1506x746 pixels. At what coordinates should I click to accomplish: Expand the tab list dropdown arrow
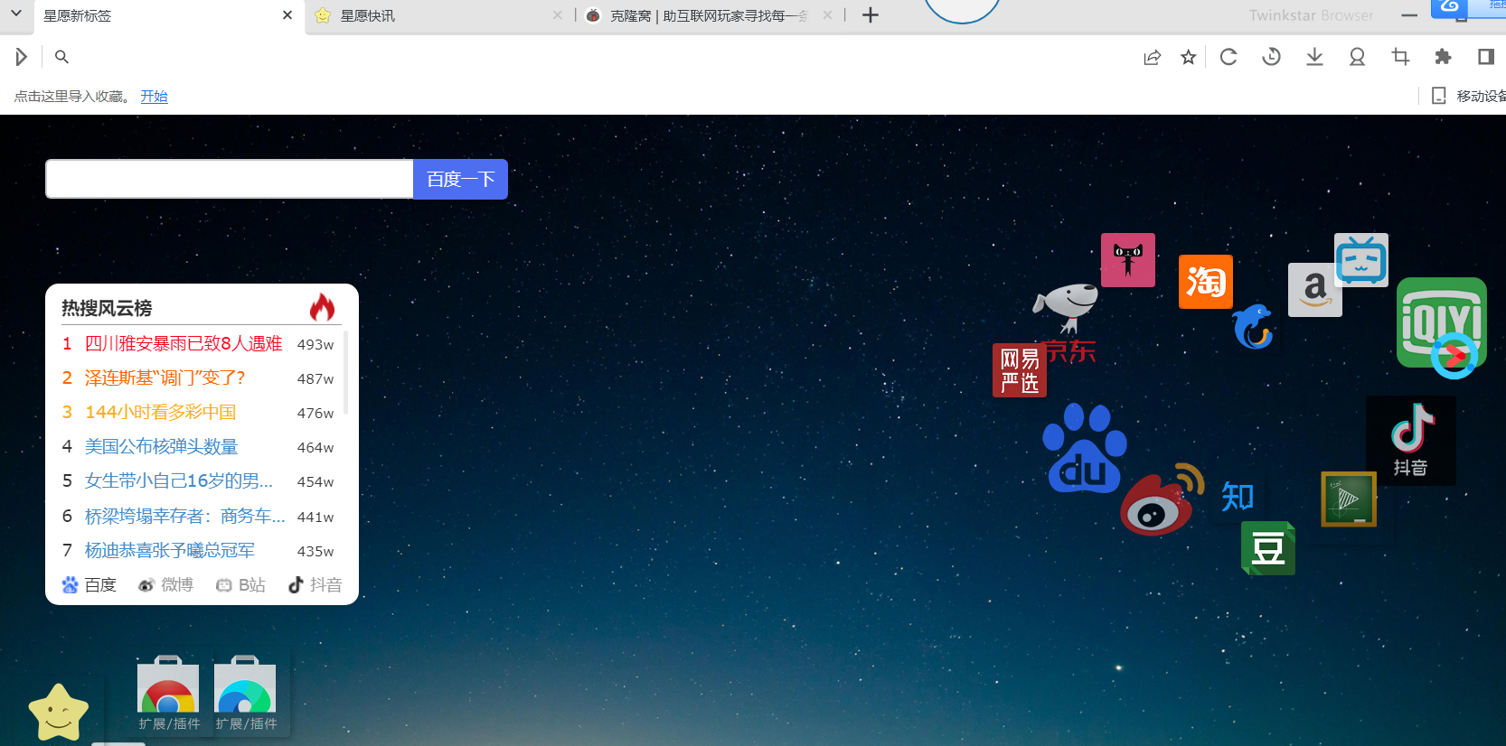coord(15,14)
